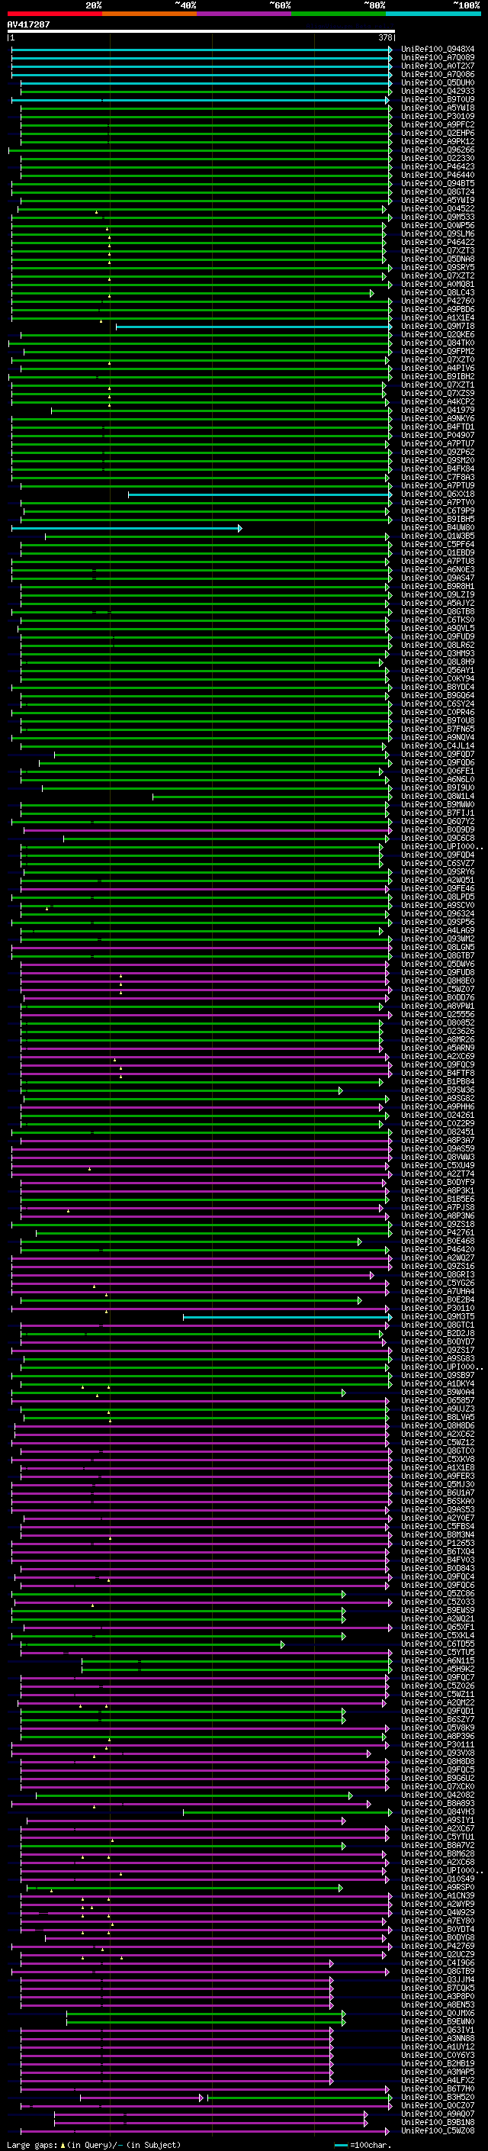The image size is (488, 2151).
Task: Select the UniRef100_O65857 label
Action: coord(438,1400)
